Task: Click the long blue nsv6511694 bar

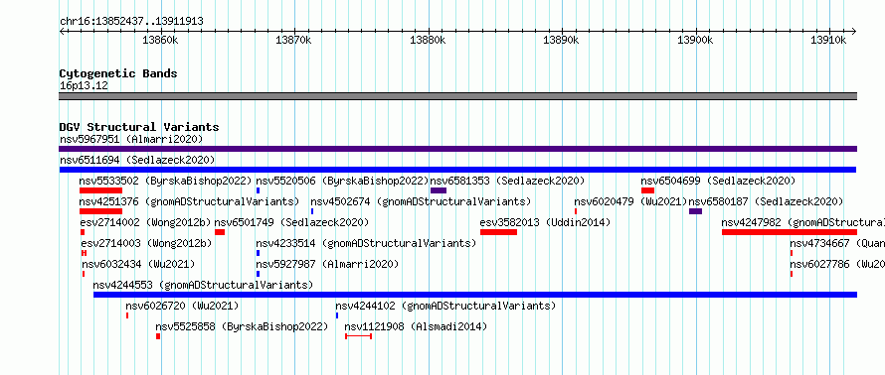Action: click(x=457, y=170)
